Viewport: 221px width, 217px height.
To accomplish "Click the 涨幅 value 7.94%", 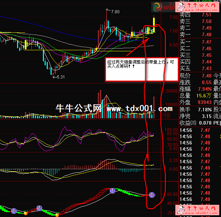I will pyautogui.click(x=205, y=89).
